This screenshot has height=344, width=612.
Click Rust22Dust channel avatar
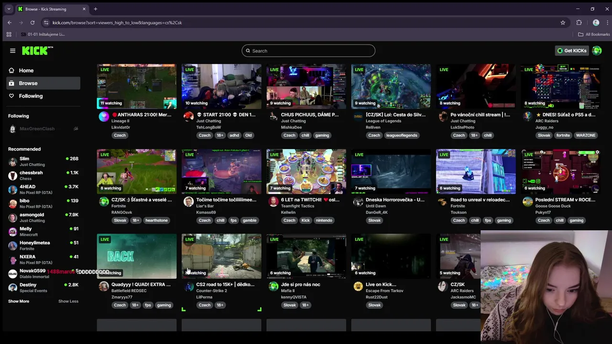click(x=358, y=286)
